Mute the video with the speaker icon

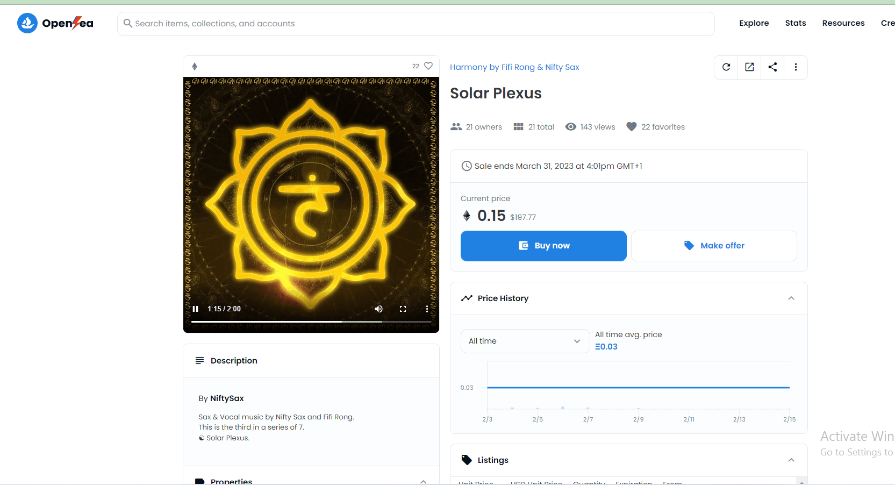click(x=378, y=309)
